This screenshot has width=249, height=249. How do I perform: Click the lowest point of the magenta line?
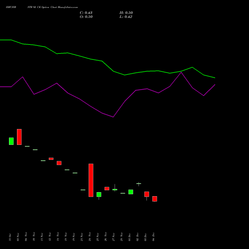click(x=113, y=117)
